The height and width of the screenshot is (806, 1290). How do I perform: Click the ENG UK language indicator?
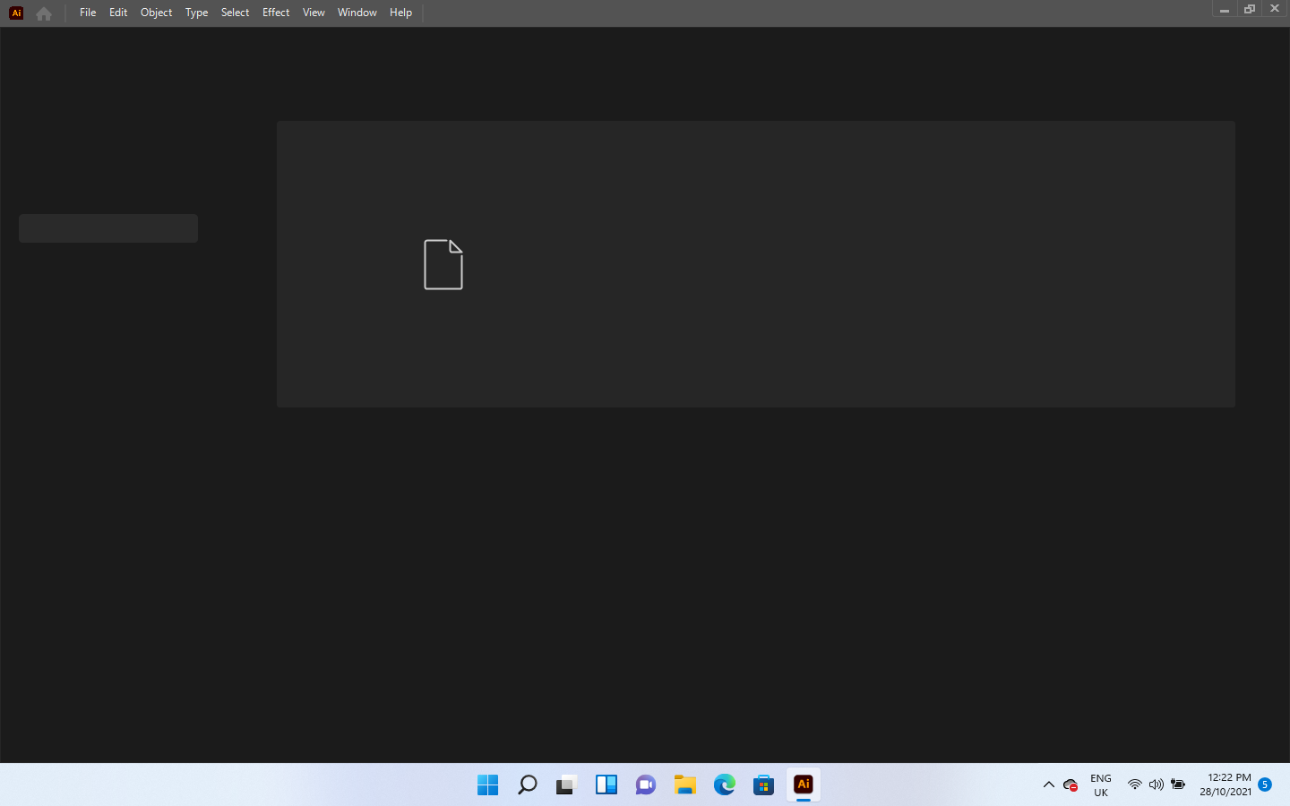pyautogui.click(x=1100, y=785)
